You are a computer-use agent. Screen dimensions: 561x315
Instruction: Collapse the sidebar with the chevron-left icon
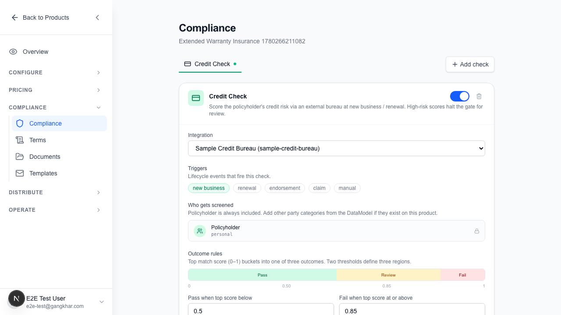(97, 17)
